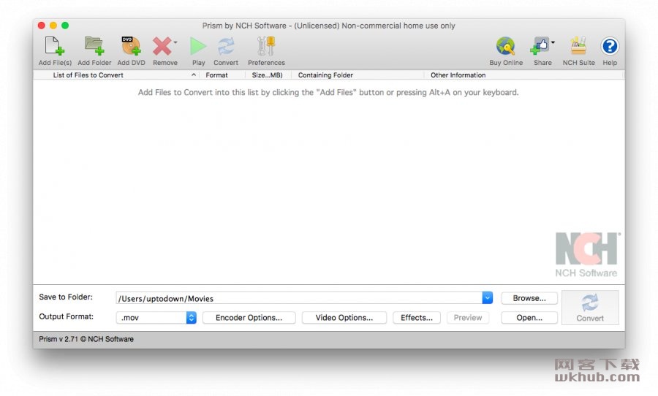Click the Add DVD toolbar icon
The image size is (658, 396).
point(131,46)
